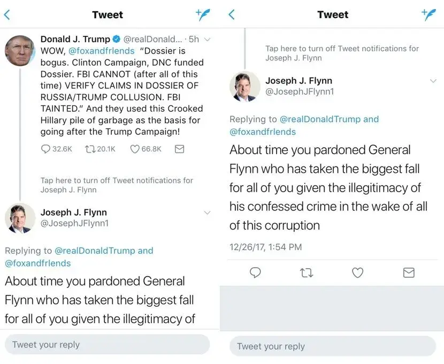This screenshot has width=444, height=364.
Task: Reply to Joseph Flynn's tweet using comment icon
Action: (256, 273)
